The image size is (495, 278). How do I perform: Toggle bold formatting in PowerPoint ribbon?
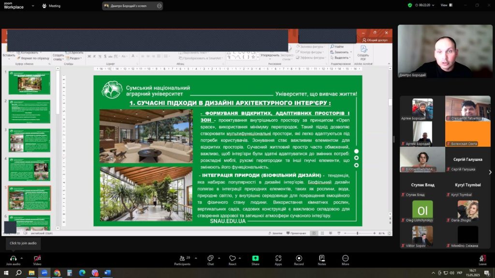pos(89,56)
